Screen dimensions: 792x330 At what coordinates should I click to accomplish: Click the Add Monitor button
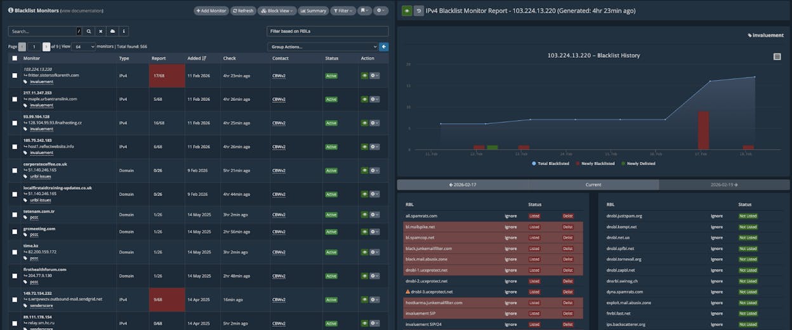click(211, 11)
